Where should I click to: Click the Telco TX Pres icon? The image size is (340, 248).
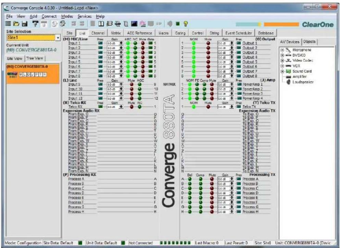click(239, 107)
